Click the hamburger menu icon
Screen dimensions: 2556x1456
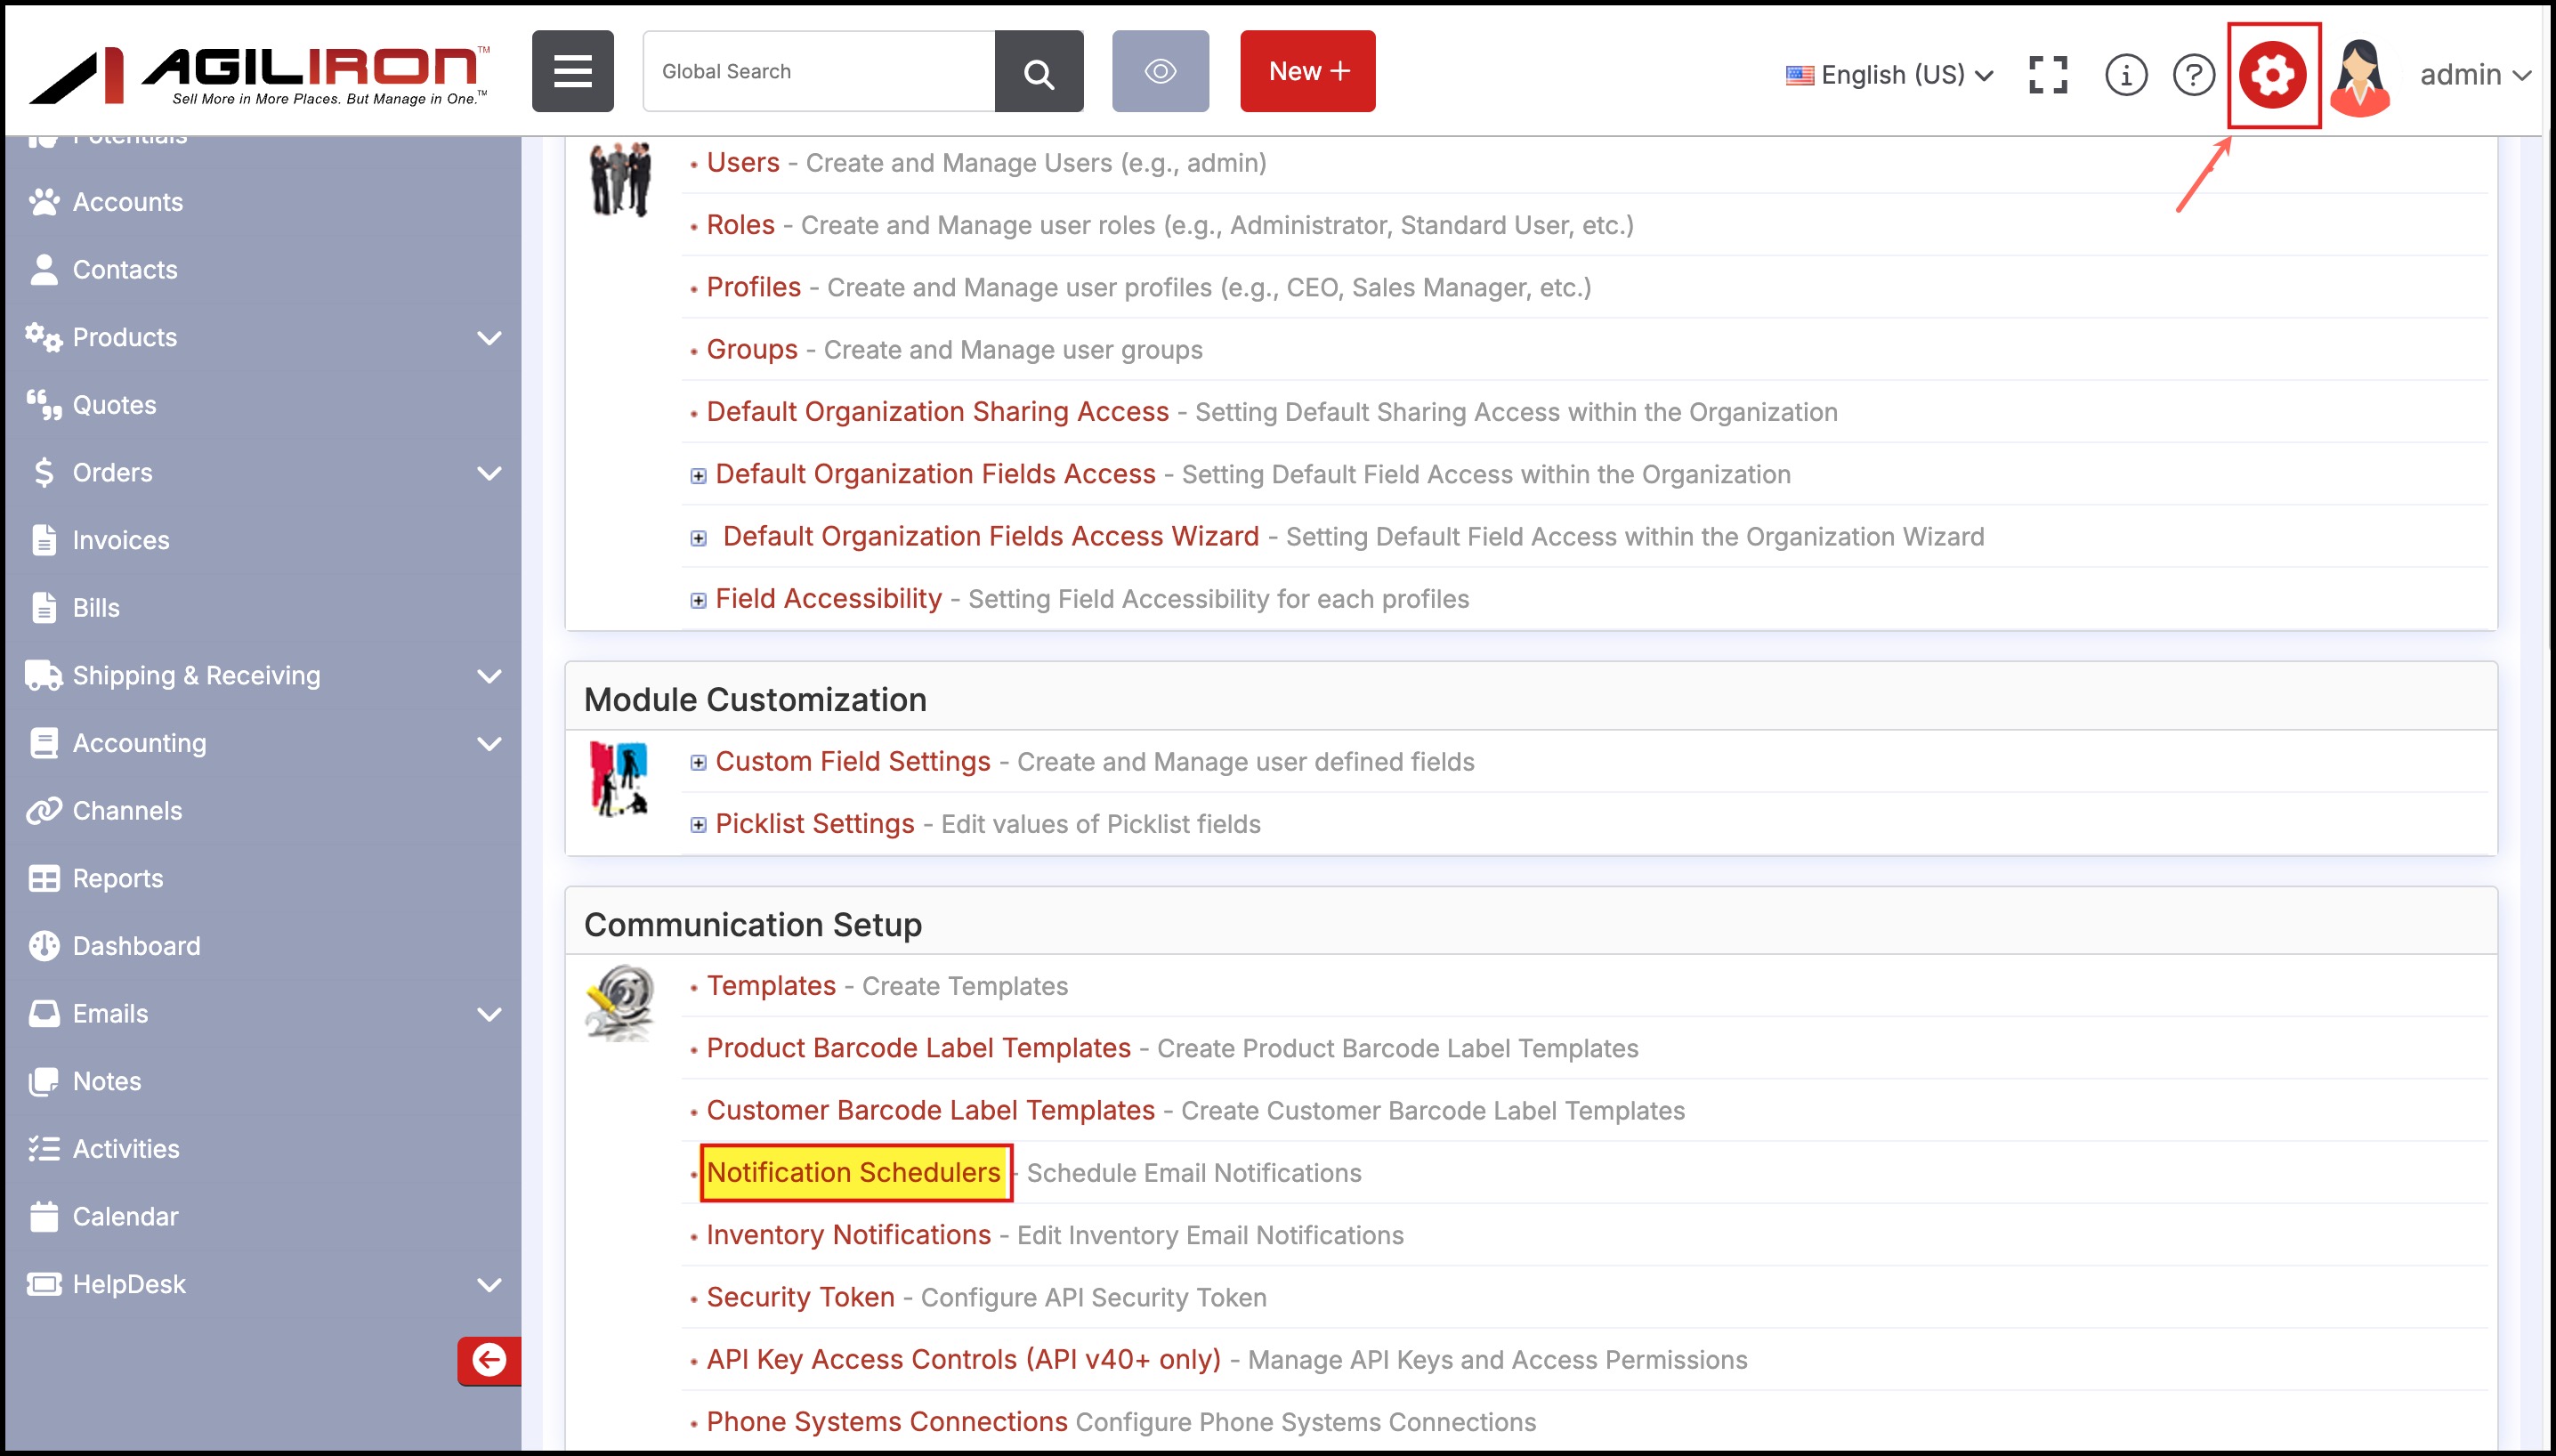[x=572, y=71]
